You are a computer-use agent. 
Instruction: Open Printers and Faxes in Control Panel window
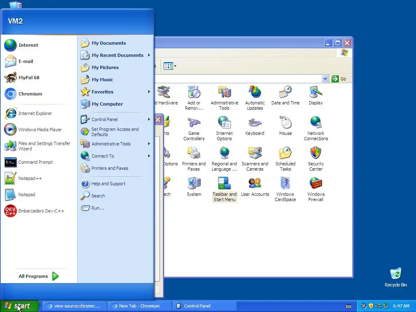(x=194, y=159)
